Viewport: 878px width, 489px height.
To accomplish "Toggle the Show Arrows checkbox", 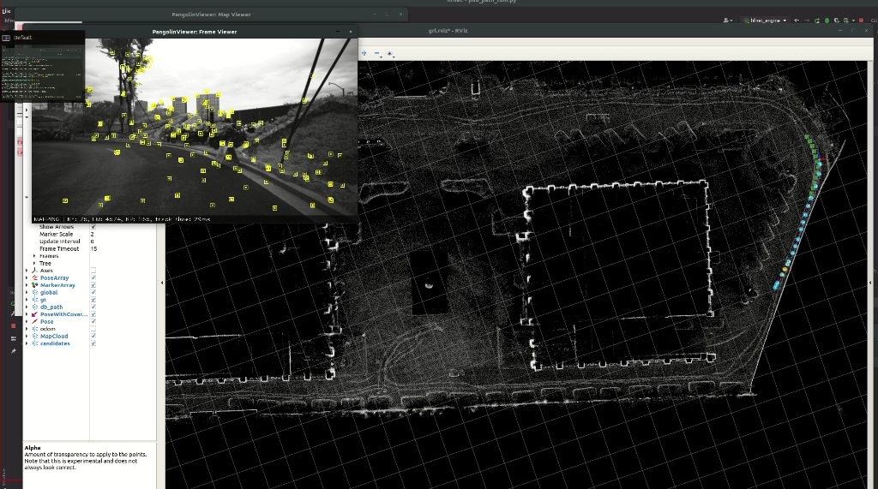I will pos(93,227).
